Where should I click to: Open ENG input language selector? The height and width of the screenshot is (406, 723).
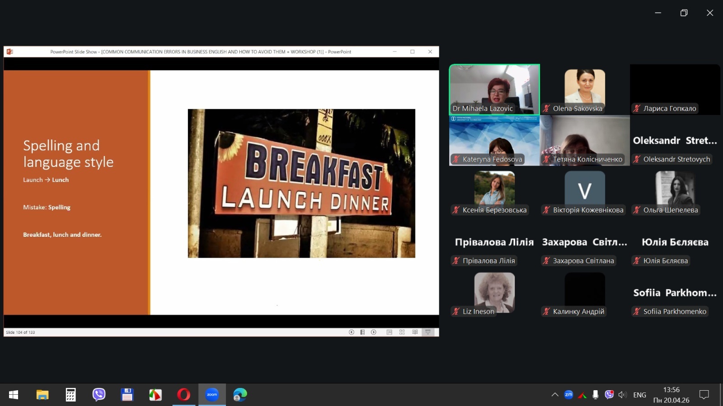pyautogui.click(x=639, y=395)
